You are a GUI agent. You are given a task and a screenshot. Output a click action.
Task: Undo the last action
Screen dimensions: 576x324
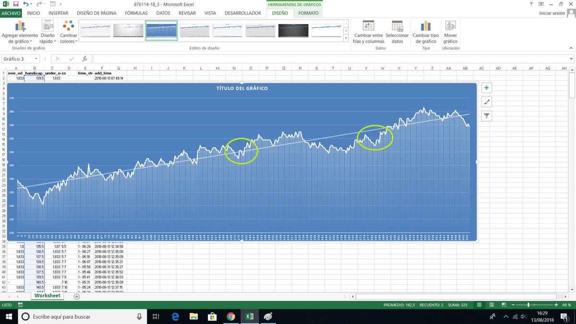[x=26, y=4]
